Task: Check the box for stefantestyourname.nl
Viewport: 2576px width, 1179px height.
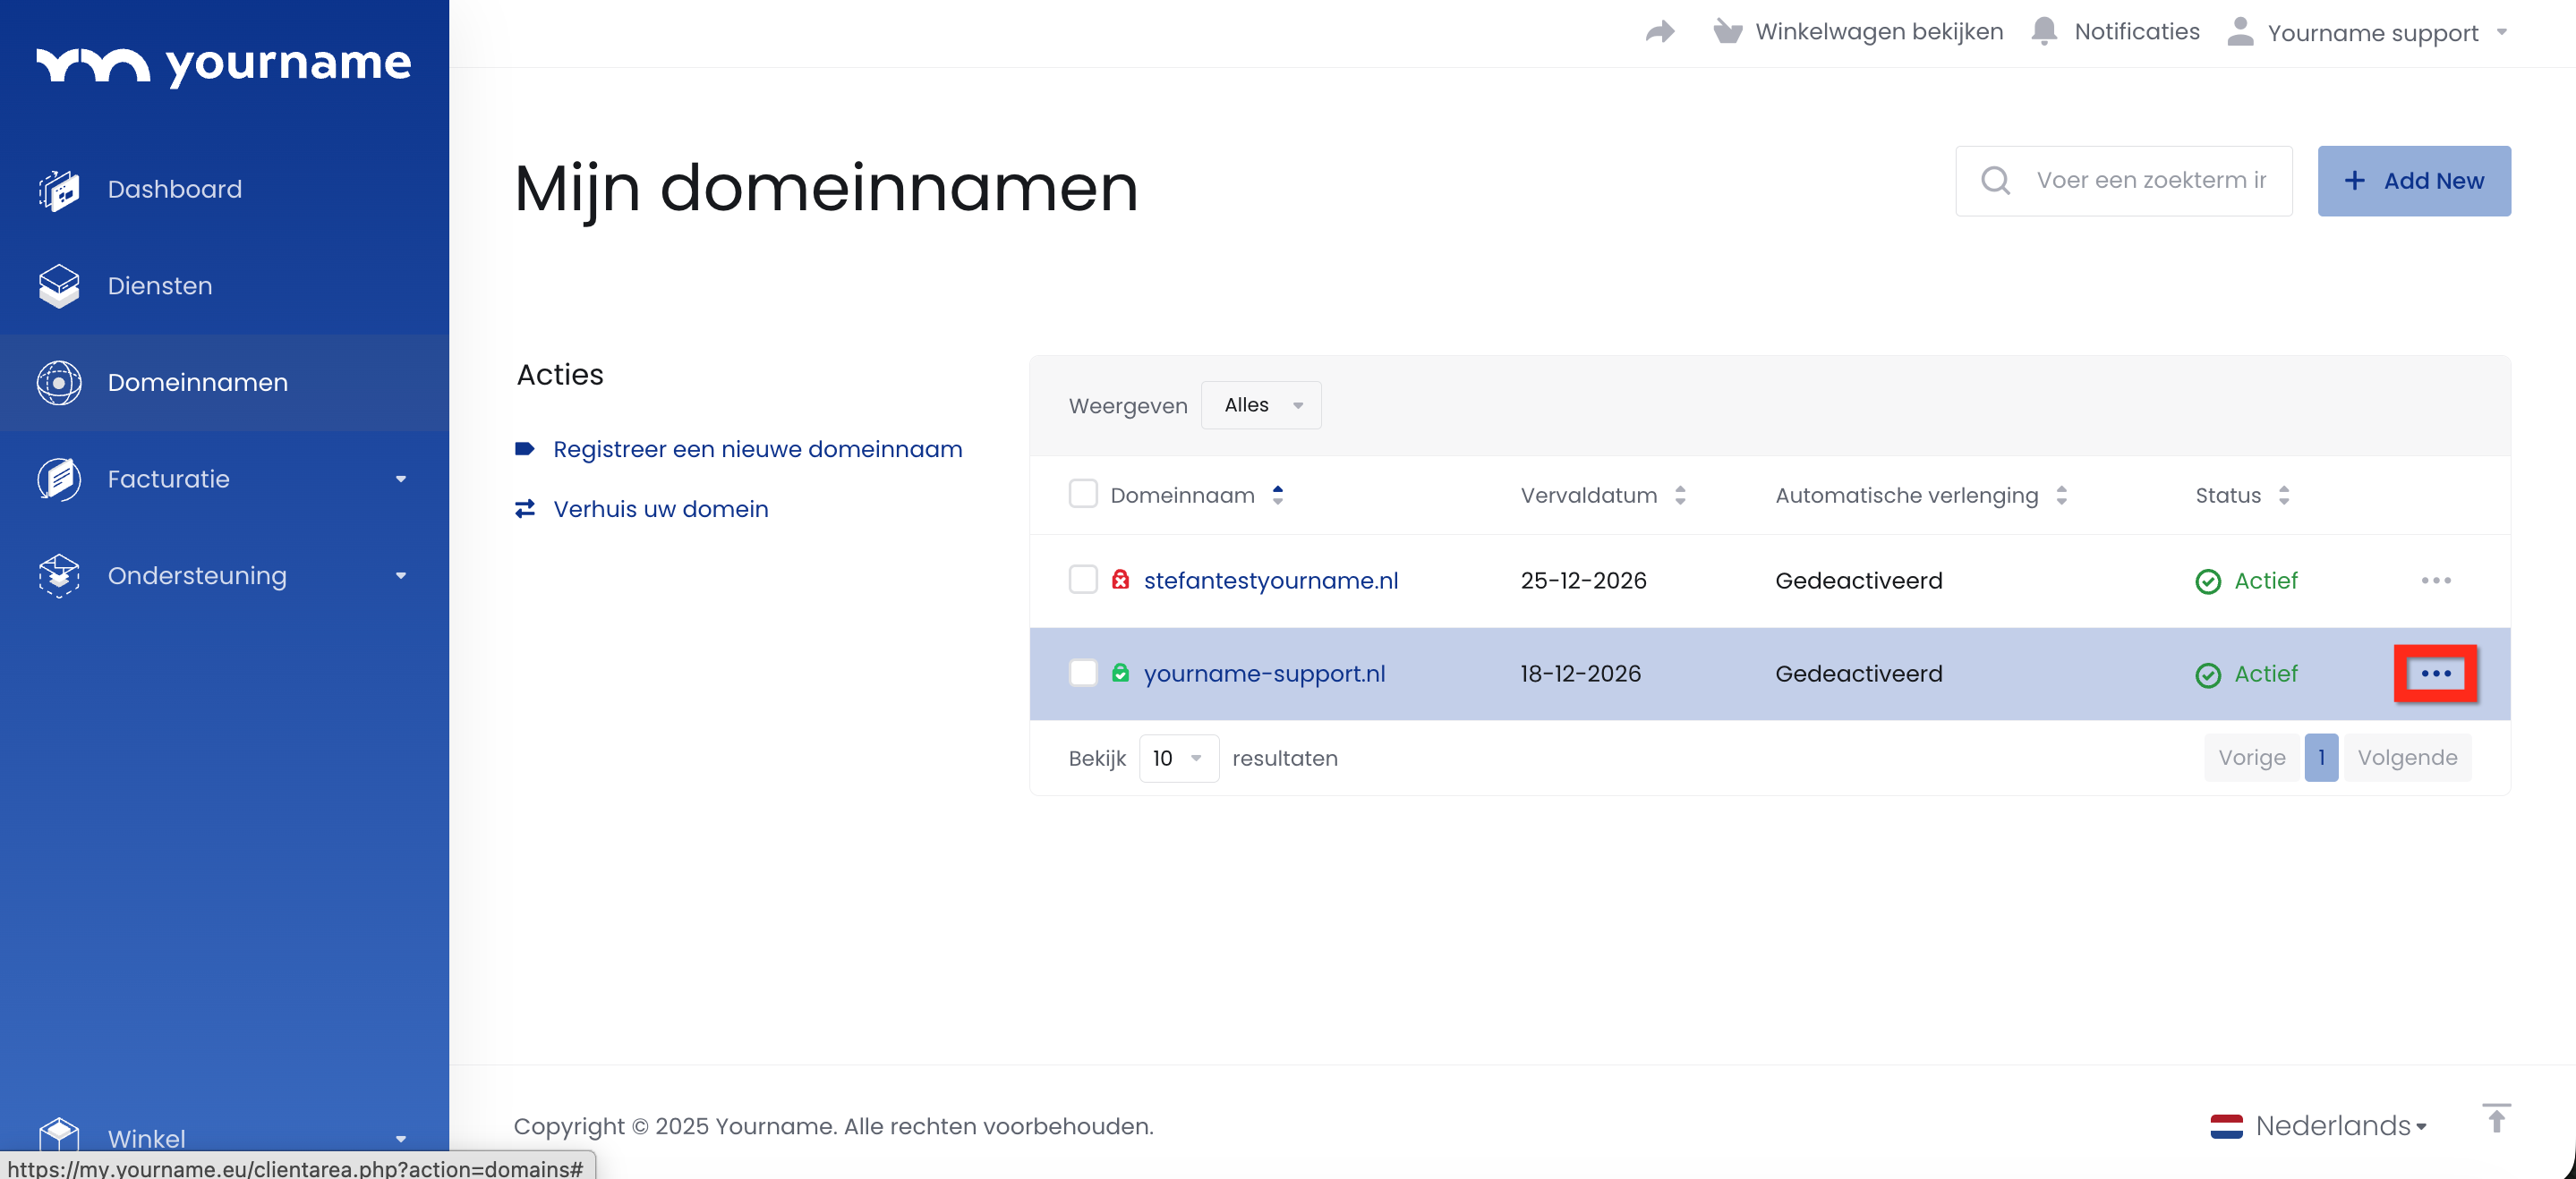Action: 1083,580
